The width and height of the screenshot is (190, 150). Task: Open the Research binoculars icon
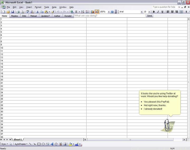(32, 12)
